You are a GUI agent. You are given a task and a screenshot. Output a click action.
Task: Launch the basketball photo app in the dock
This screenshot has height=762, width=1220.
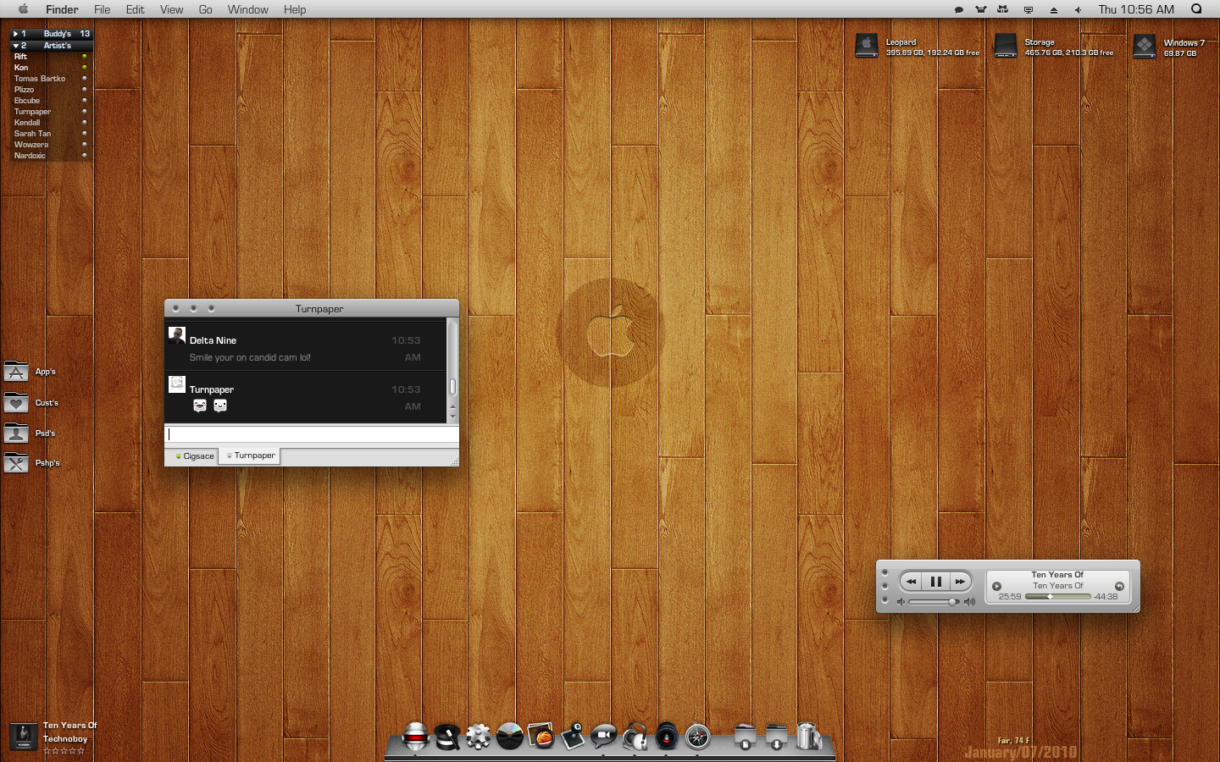[541, 736]
